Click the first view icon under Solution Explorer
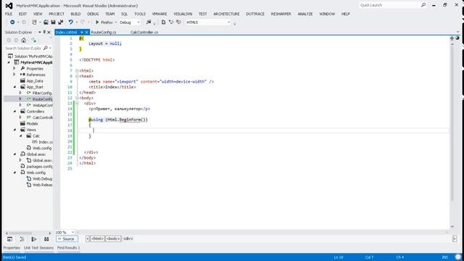The height and width of the screenshot is (261, 464). (x=9, y=239)
